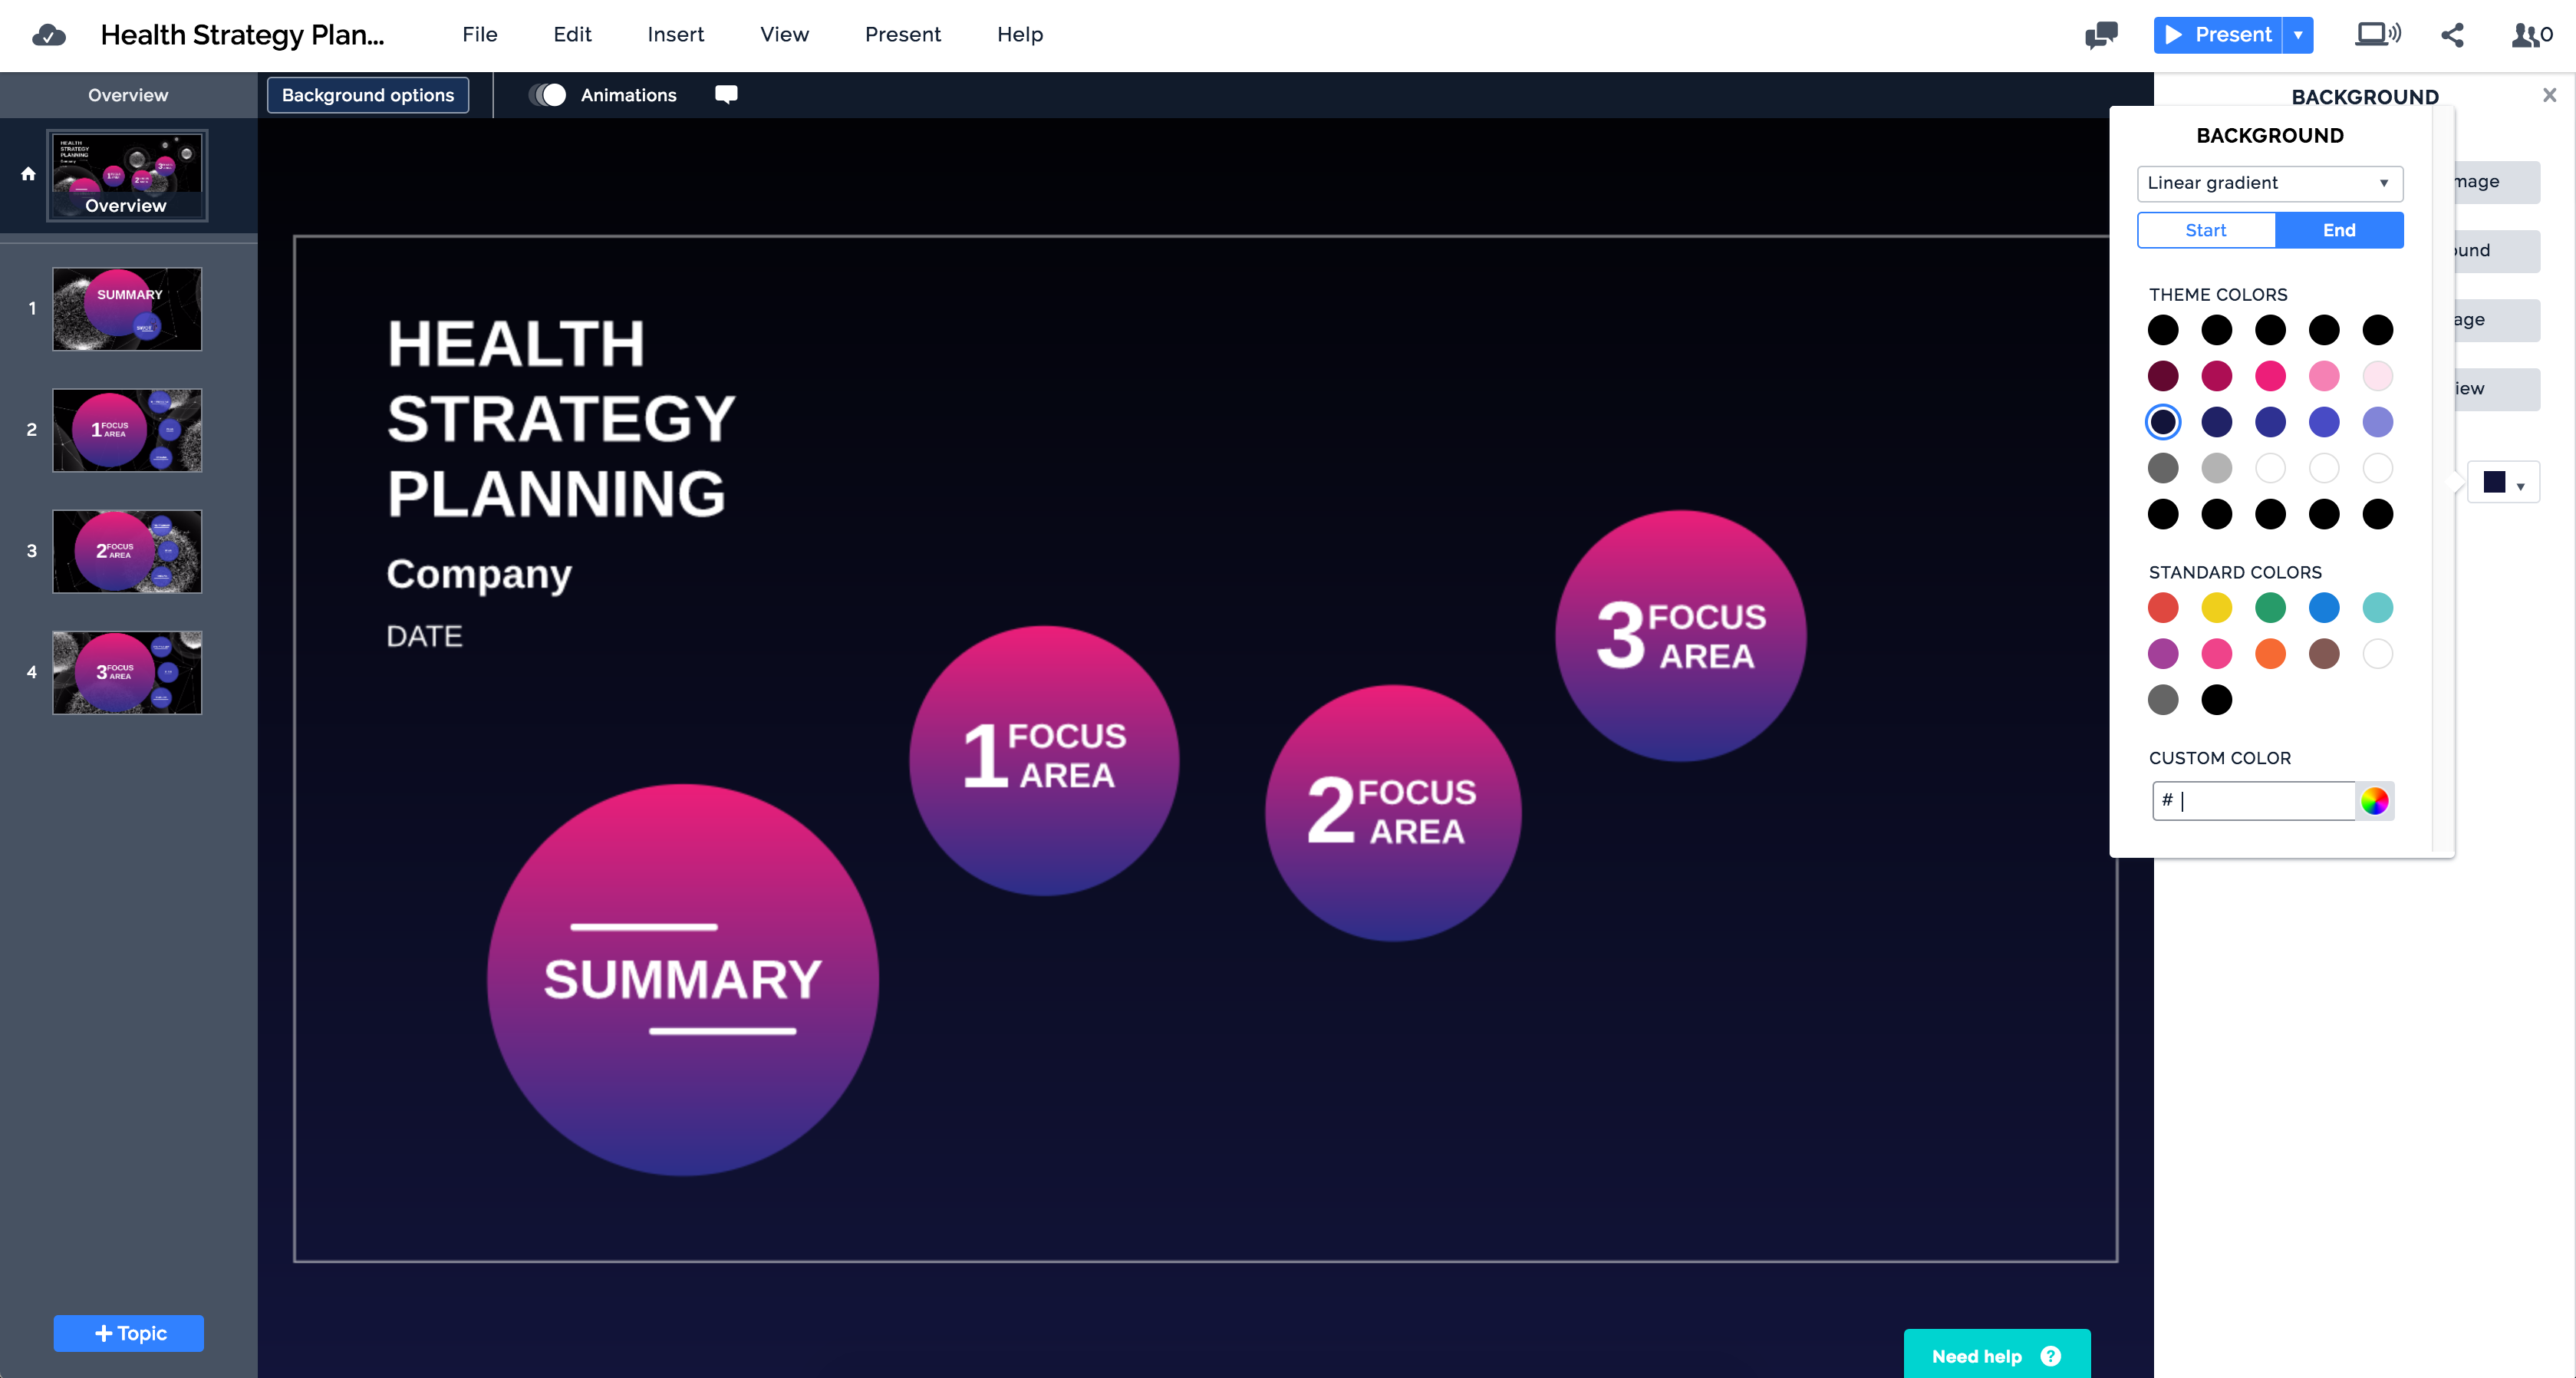2576x1378 pixels.
Task: Click the Add Topic button
Action: tap(129, 1333)
